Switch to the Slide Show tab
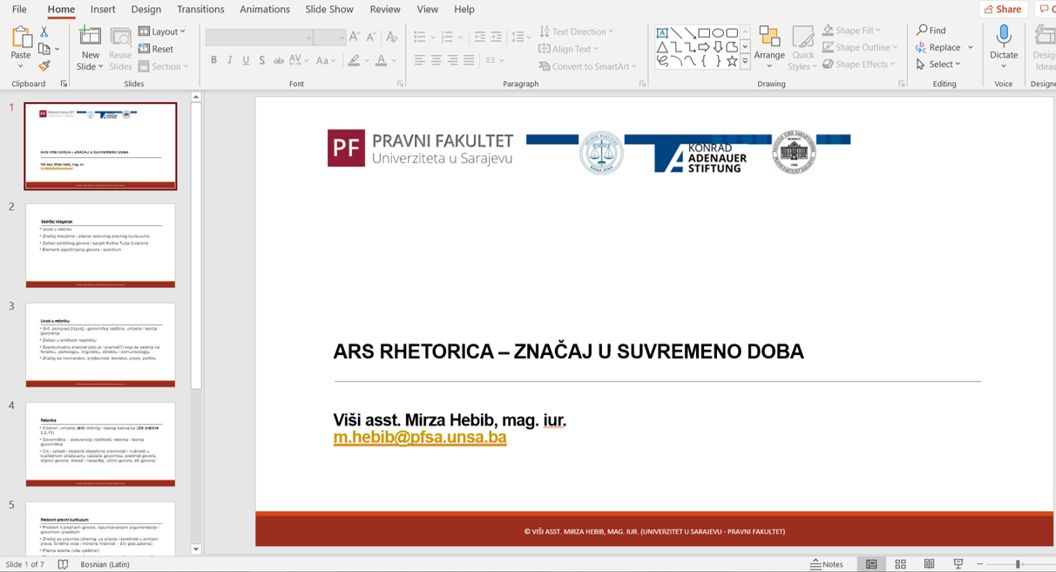The image size is (1056, 572). click(329, 10)
